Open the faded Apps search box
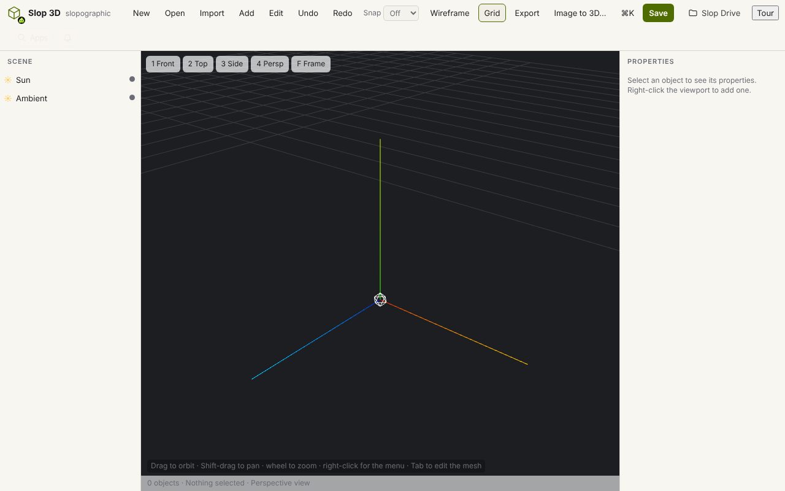Screen dimensions: 785x491 (33, 38)
